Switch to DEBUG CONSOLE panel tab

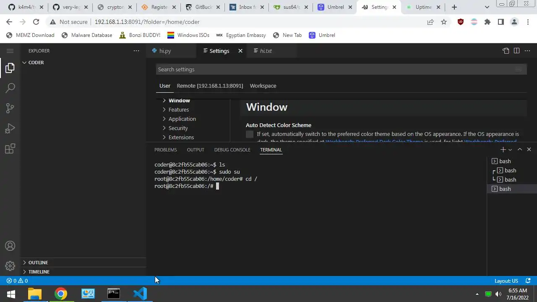232,150
